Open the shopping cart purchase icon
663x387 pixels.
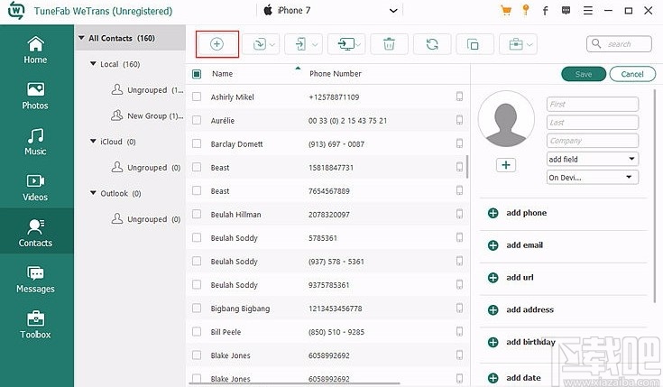(x=506, y=11)
